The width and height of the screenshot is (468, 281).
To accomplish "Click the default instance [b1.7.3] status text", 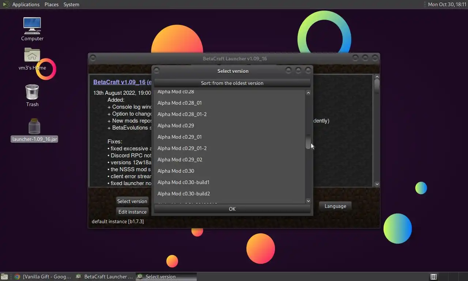I will [118, 221].
